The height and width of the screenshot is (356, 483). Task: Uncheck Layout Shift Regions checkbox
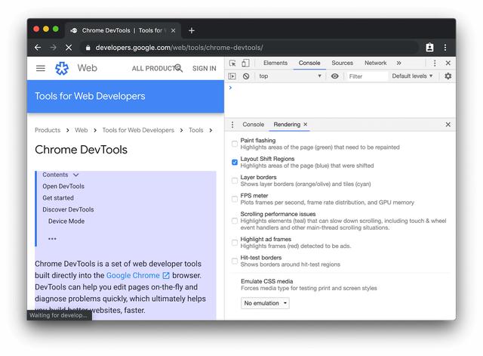click(235, 163)
